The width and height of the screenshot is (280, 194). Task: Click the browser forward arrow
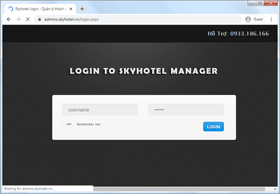18,19
